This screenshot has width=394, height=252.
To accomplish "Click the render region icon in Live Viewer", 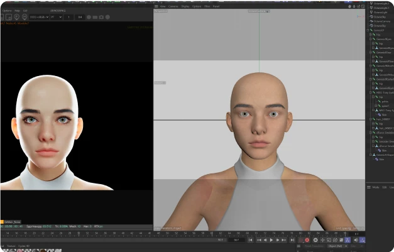I will tap(9, 17).
